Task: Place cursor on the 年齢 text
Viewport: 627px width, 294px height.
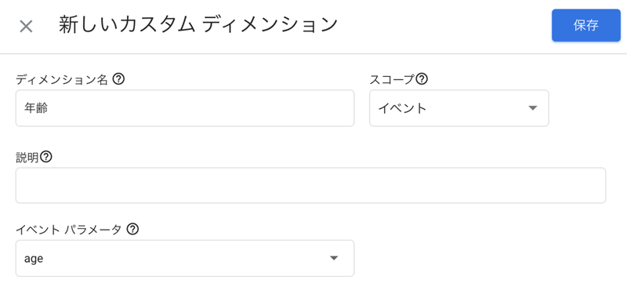Action: coord(36,108)
